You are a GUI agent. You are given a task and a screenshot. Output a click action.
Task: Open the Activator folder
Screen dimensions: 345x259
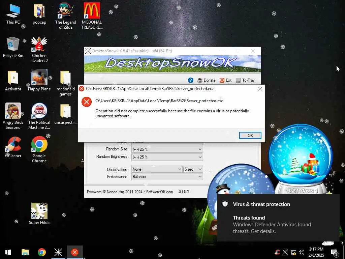pyautogui.click(x=13, y=81)
